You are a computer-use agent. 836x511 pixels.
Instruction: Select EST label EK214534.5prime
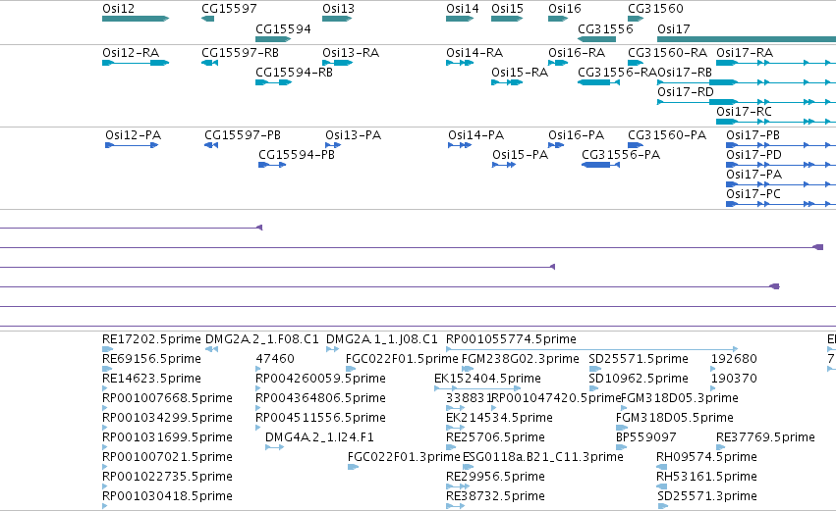coord(499,418)
